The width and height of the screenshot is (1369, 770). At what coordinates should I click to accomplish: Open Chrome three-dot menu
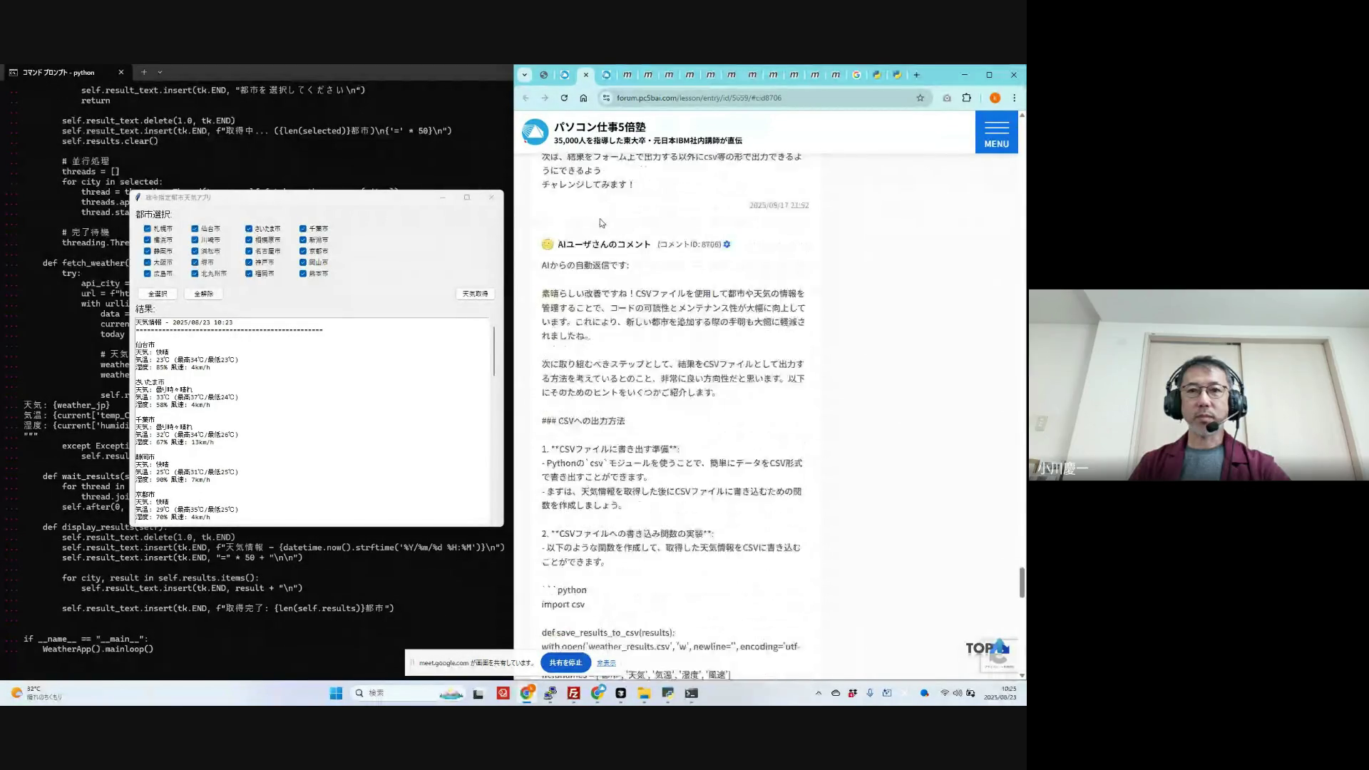[x=1014, y=98]
